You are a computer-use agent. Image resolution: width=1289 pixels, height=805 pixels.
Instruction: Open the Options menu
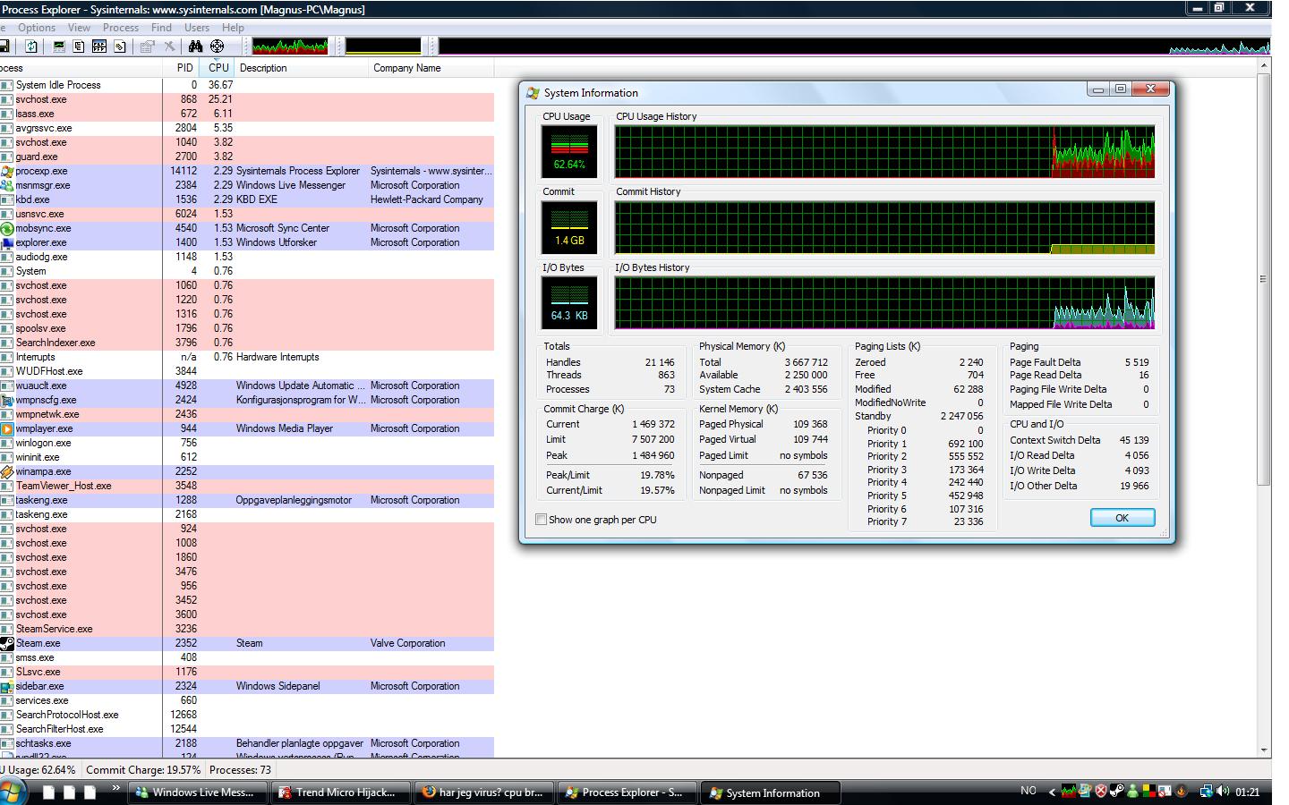pos(37,28)
